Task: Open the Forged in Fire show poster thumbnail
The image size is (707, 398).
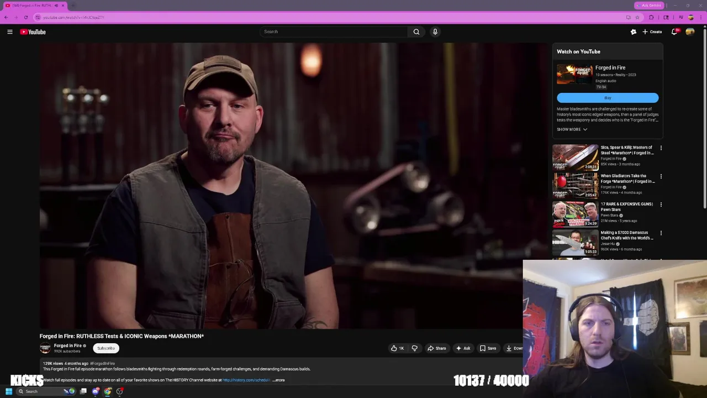Action: point(574,75)
